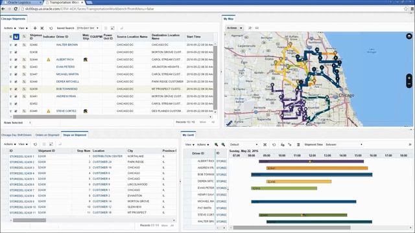Image resolution: width=415 pixels, height=233 pixels.
Task: Toggle the checkbox for the DEREK MITCHELL row
Action: pyautogui.click(x=16, y=82)
